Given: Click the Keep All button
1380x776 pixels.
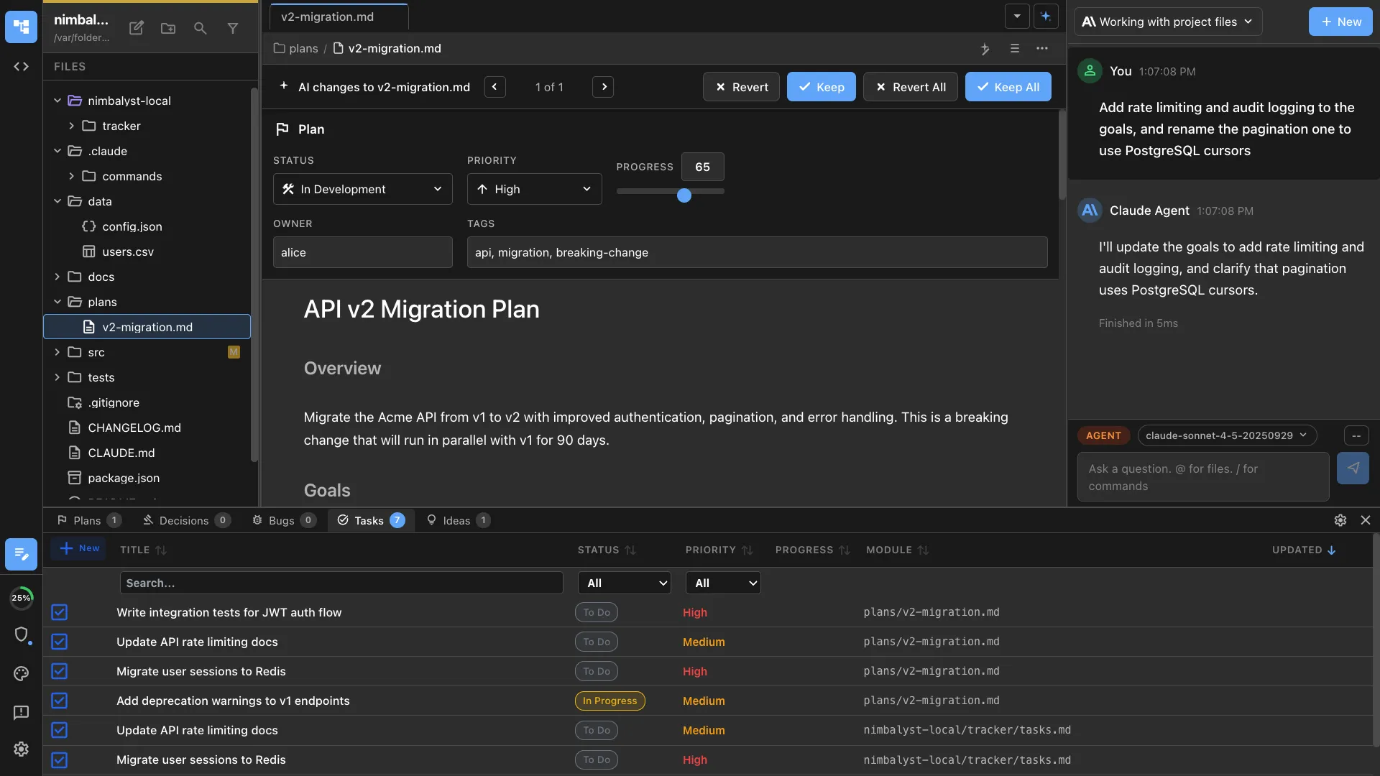Looking at the screenshot, I should click(1008, 86).
